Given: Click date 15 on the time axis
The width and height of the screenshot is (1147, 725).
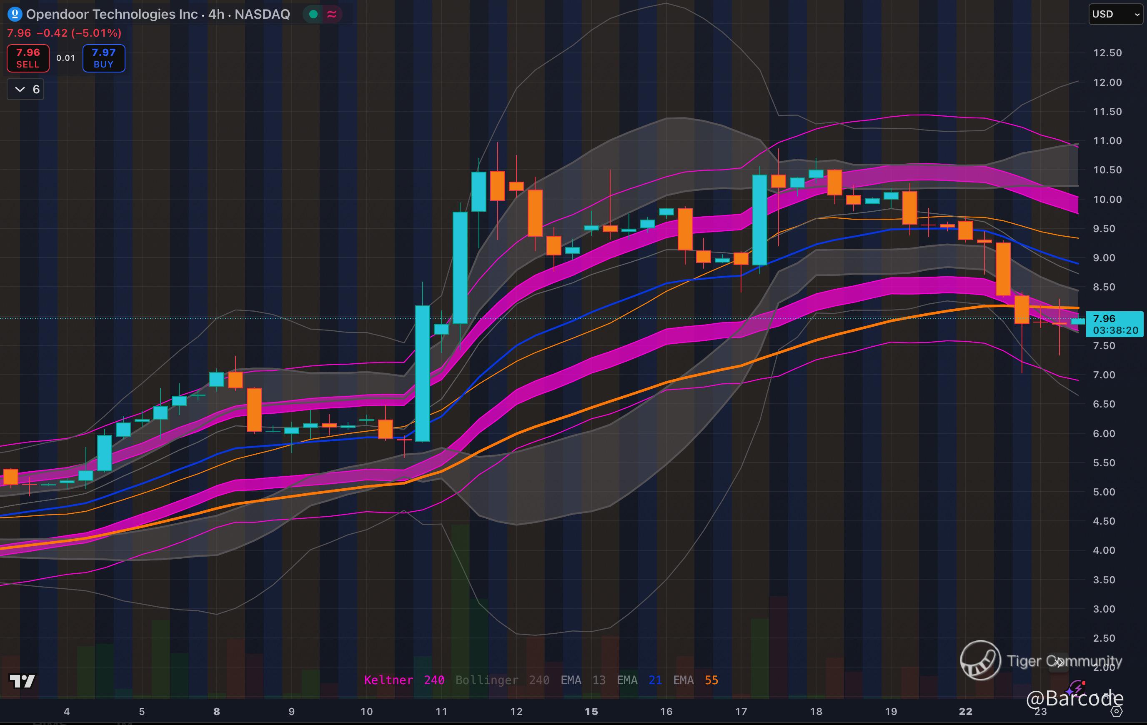Looking at the screenshot, I should [591, 711].
